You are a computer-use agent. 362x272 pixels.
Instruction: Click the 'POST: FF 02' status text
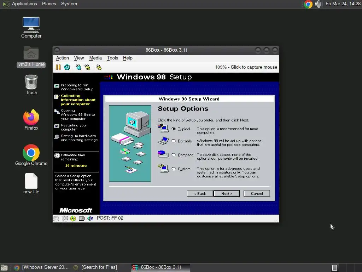pos(110,218)
